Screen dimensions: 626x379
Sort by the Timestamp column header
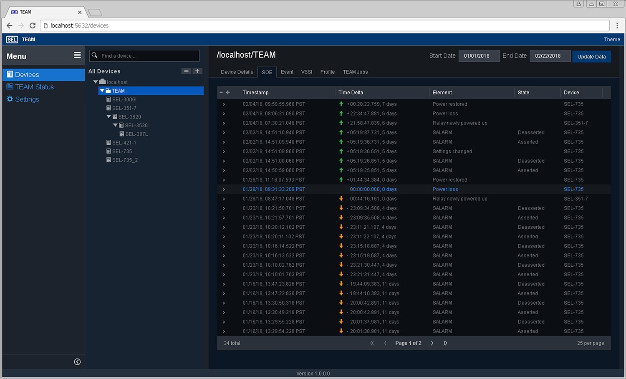pyautogui.click(x=255, y=92)
